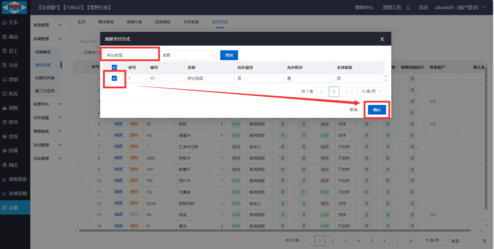The image size is (494, 249).
Task: Open the 10 条/页 page size dropdown
Action: tap(371, 91)
